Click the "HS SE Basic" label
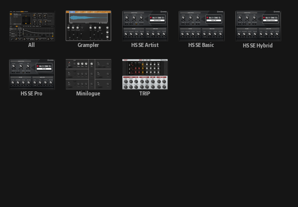Screen dimensions: 298x207 coord(201,45)
